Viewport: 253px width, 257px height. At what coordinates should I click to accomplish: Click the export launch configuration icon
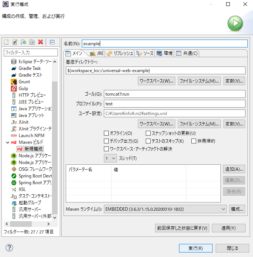tap(23, 42)
